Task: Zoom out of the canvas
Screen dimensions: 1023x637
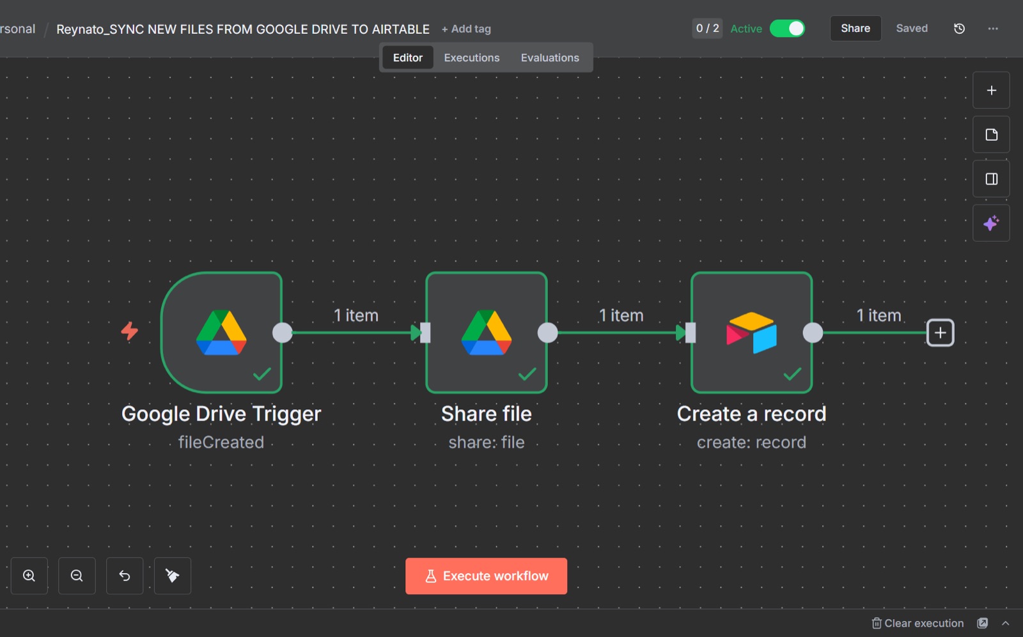Action: tap(77, 576)
